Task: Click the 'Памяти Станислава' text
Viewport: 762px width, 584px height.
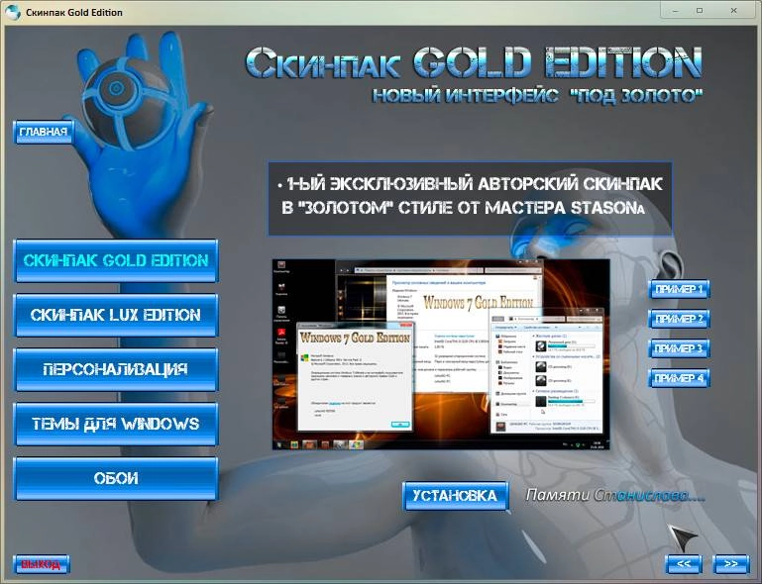Action: click(x=614, y=495)
